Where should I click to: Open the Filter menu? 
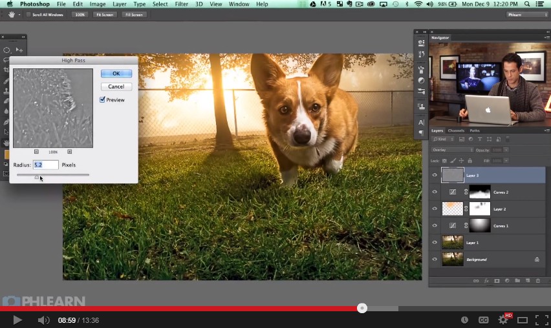(181, 5)
